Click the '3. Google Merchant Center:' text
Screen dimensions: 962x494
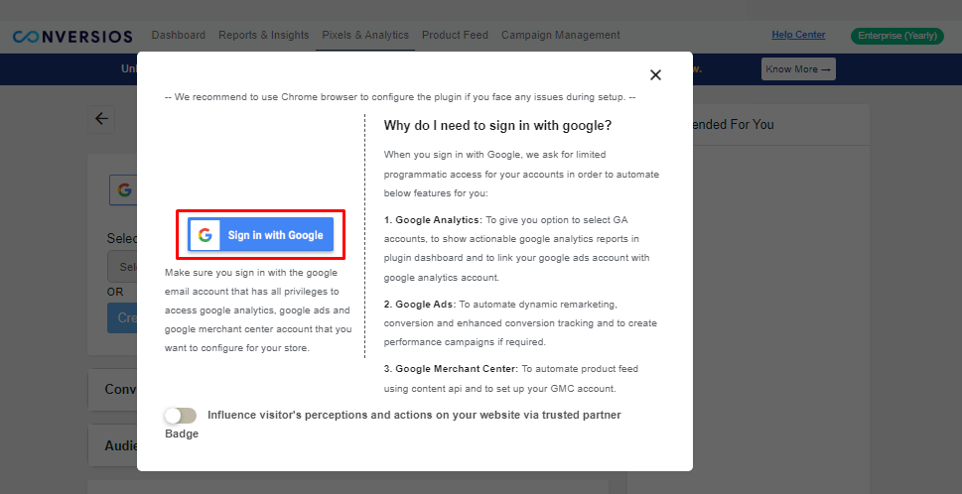click(x=452, y=369)
